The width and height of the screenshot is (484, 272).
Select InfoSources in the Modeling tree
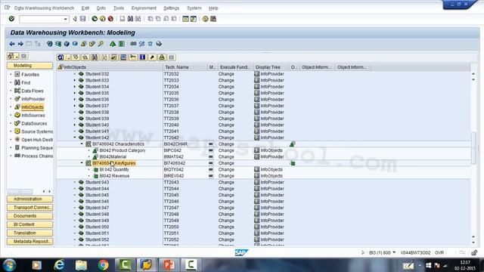point(33,116)
